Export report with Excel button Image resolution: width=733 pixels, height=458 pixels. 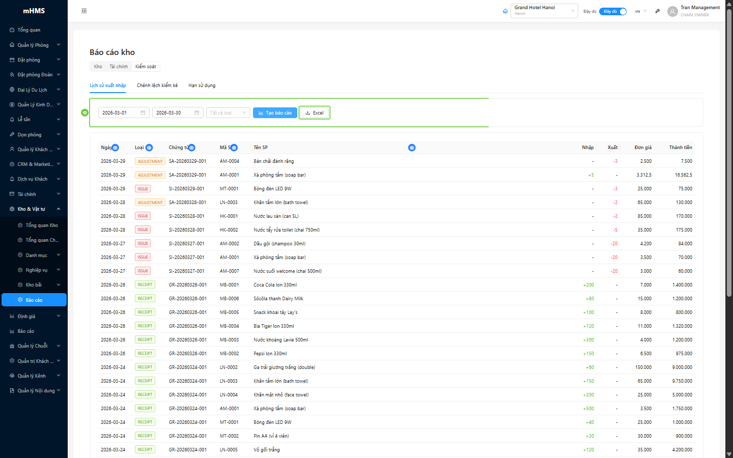tap(315, 113)
